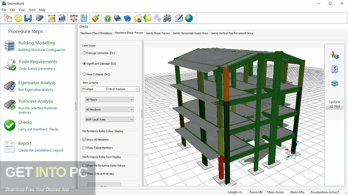Open Building Structural Configuarion link
The width and height of the screenshot is (348, 195).
click(42, 50)
